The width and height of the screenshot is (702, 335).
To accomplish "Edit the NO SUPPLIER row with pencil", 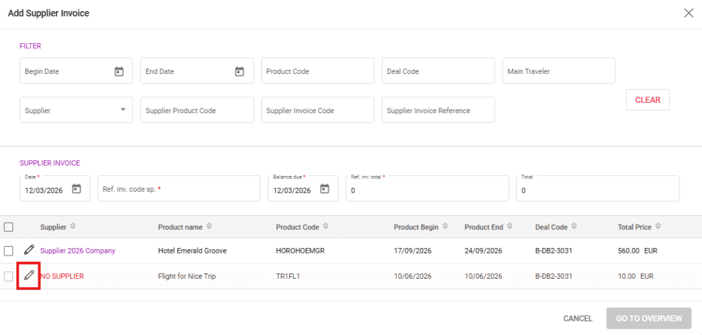I will pos(29,275).
